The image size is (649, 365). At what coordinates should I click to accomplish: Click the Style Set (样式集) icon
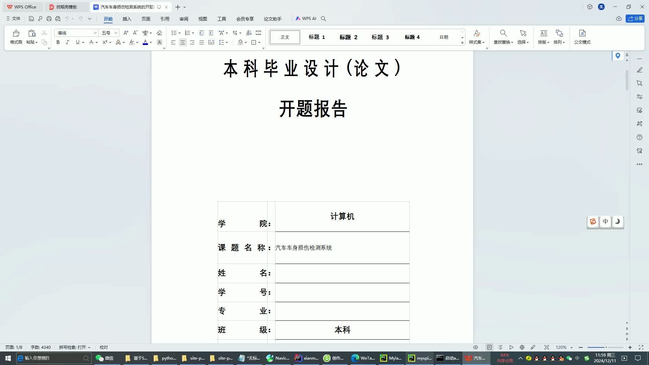tap(477, 33)
